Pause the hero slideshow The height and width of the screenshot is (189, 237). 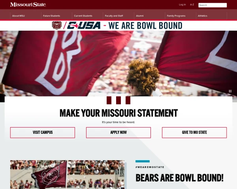[x=230, y=91]
